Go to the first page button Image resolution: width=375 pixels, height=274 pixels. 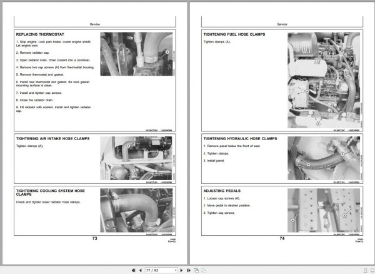coord(134,270)
